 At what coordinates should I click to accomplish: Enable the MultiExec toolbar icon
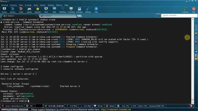click(63, 10)
